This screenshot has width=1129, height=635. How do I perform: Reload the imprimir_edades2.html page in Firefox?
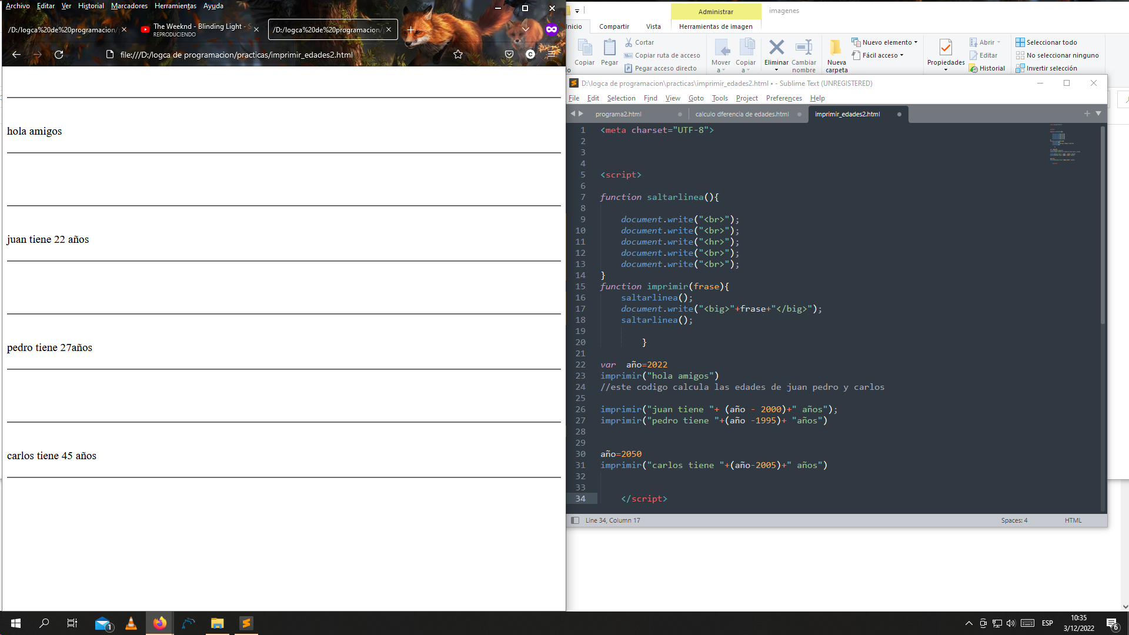(x=59, y=55)
